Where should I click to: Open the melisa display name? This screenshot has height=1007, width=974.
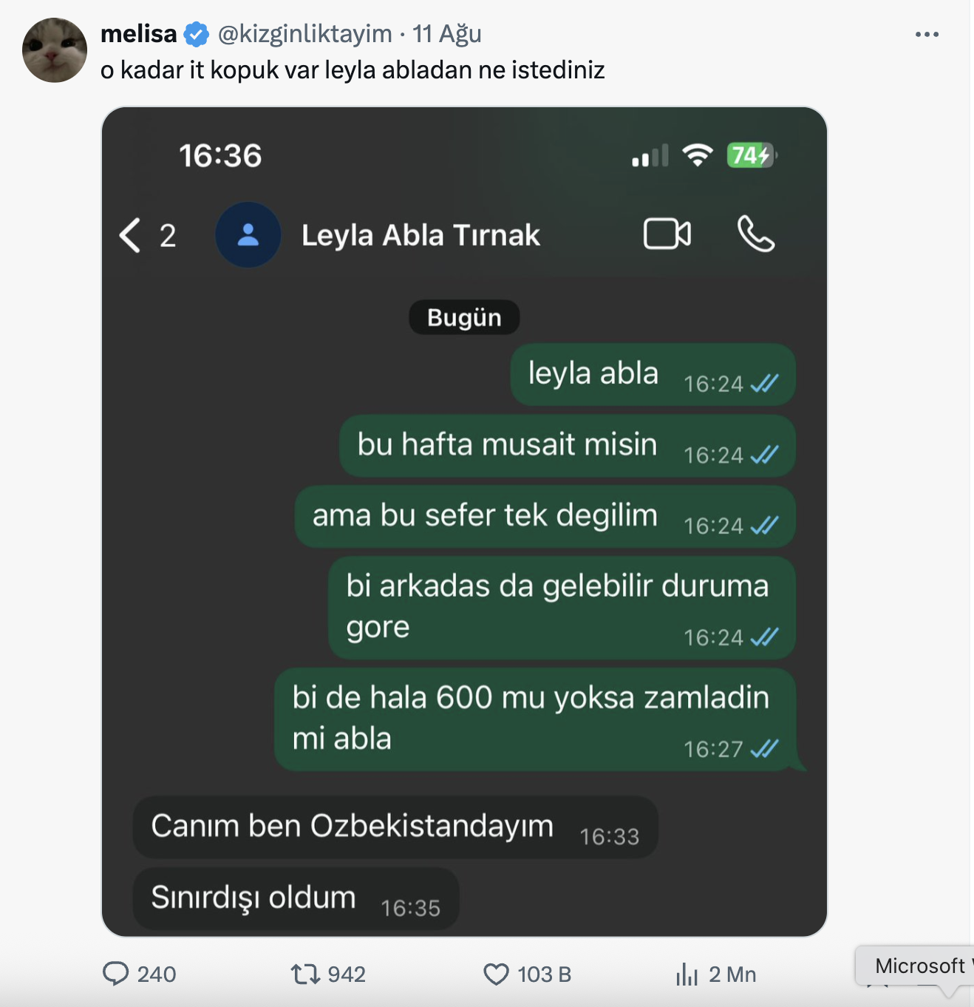[138, 34]
